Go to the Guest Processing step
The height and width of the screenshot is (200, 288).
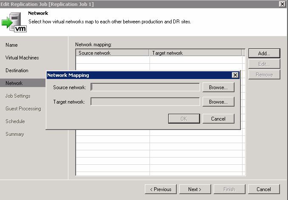pyautogui.click(x=23, y=109)
